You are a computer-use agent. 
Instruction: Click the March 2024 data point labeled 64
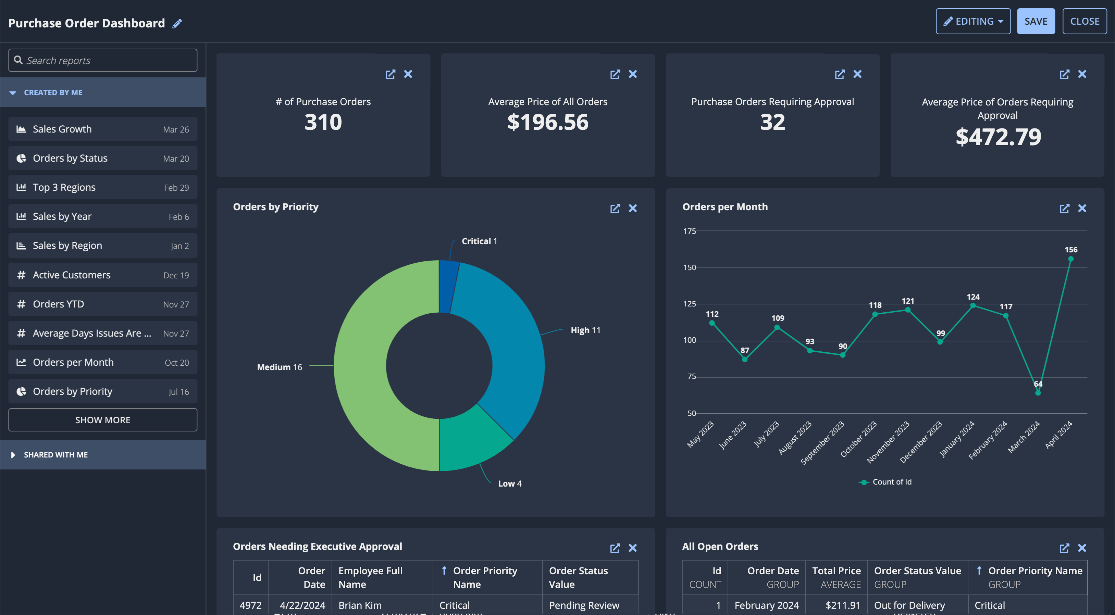1038,392
